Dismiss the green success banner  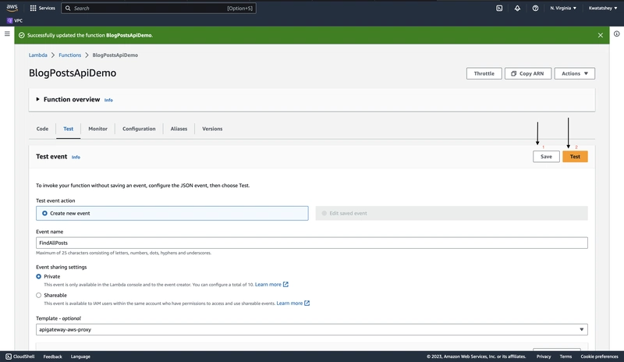click(x=600, y=35)
